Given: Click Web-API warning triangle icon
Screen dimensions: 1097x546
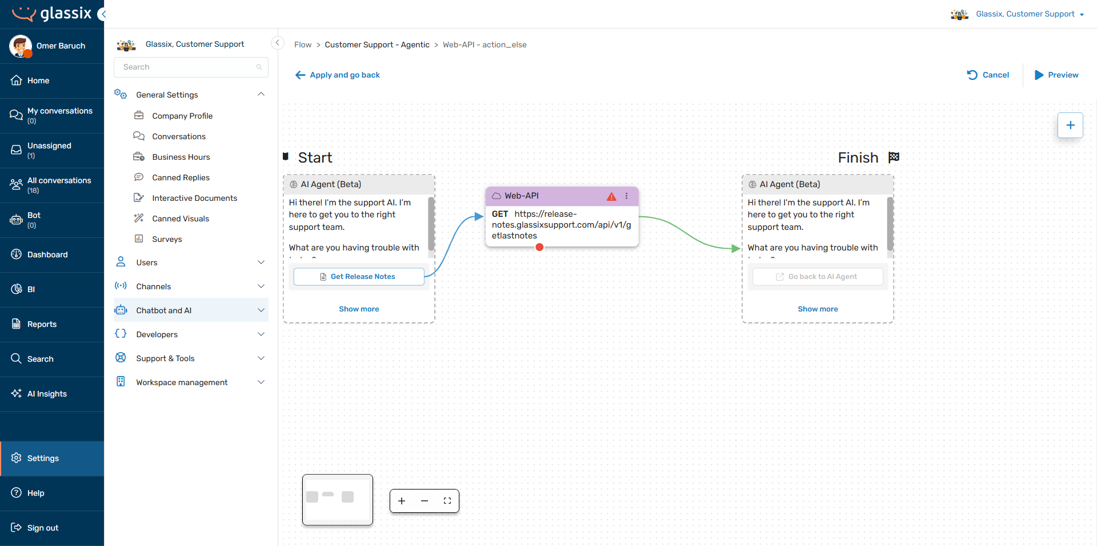Looking at the screenshot, I should (611, 196).
